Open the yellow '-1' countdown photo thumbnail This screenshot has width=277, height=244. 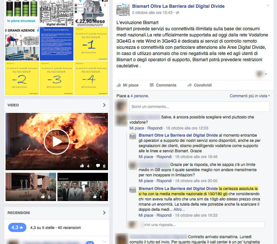(91, 44)
